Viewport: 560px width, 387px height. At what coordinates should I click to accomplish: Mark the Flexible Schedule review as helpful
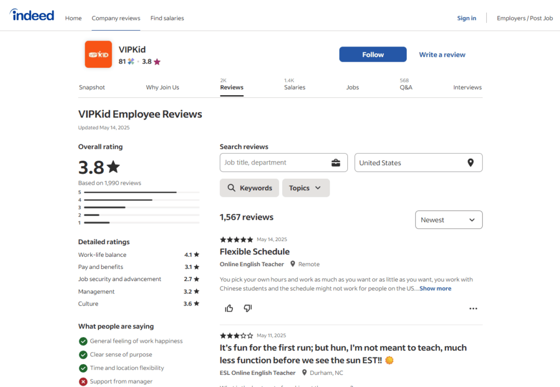[229, 308]
